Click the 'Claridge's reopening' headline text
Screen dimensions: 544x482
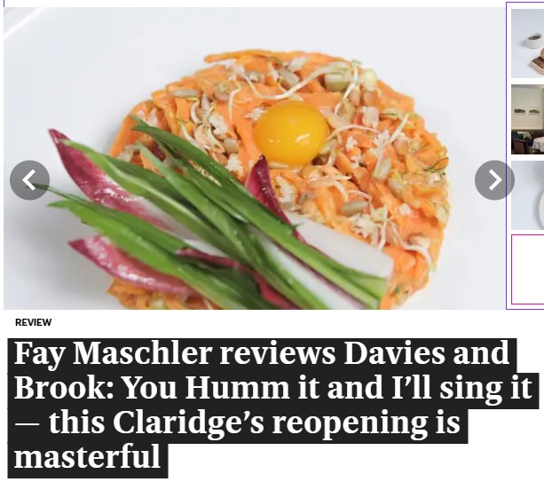[x=271, y=424]
